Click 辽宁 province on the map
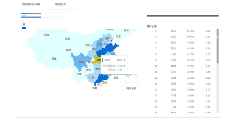This screenshot has width=232, height=118. 118,37
